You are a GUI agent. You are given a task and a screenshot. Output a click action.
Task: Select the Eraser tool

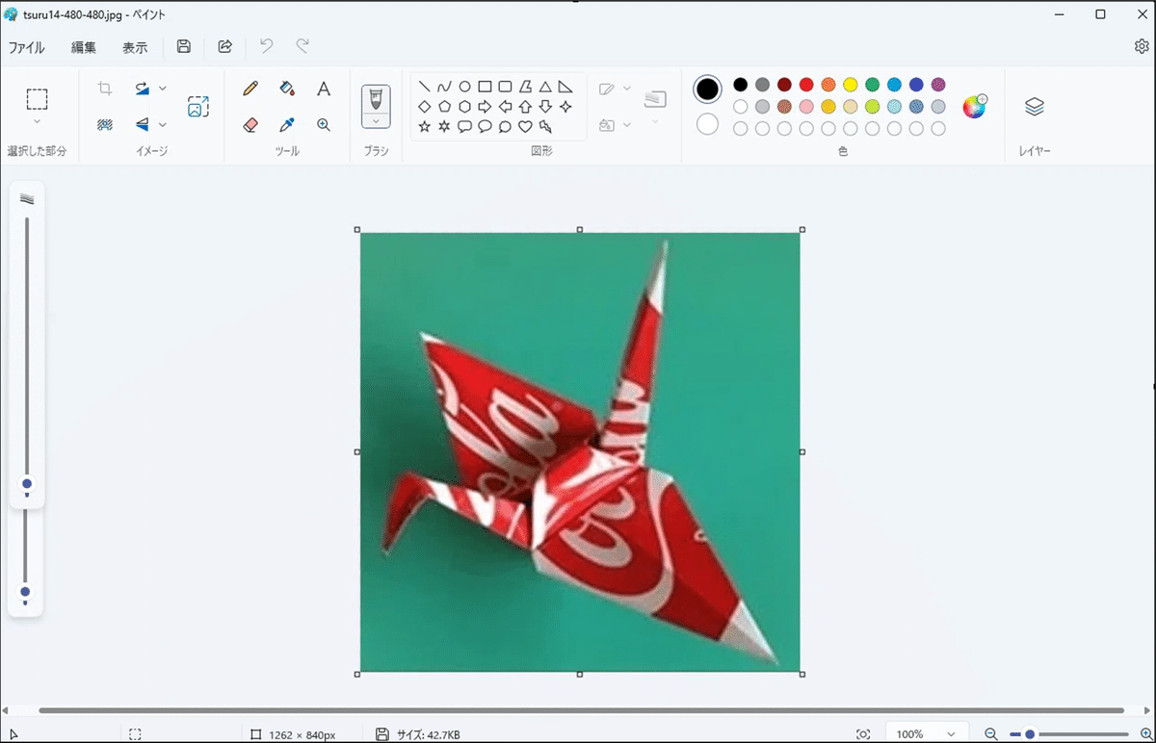tap(250, 124)
